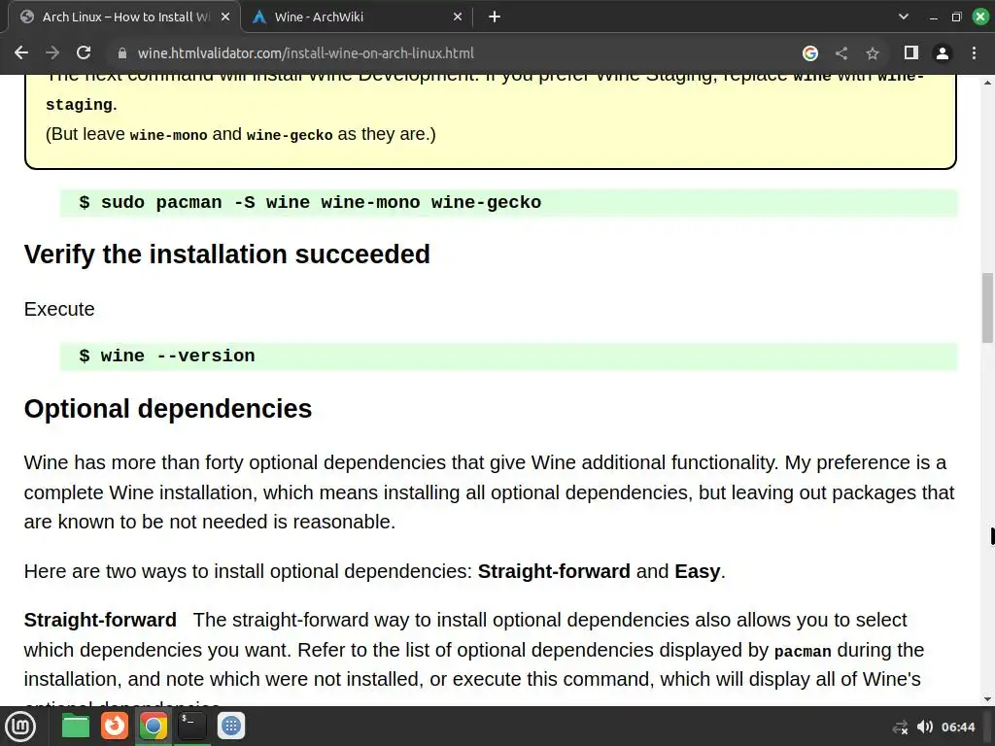This screenshot has height=746, width=995.
Task: Open the Google icon in the address bar
Action: tap(810, 53)
